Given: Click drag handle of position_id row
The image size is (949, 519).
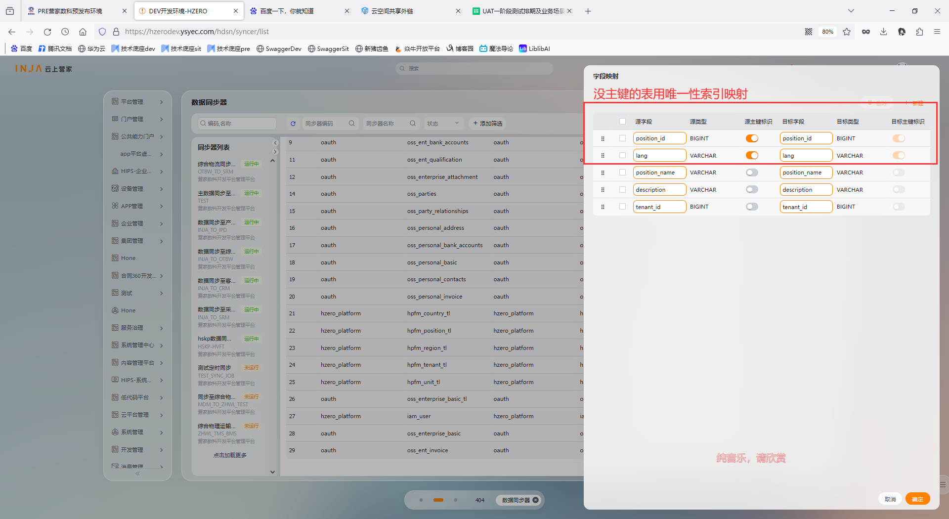Looking at the screenshot, I should pyautogui.click(x=603, y=138).
